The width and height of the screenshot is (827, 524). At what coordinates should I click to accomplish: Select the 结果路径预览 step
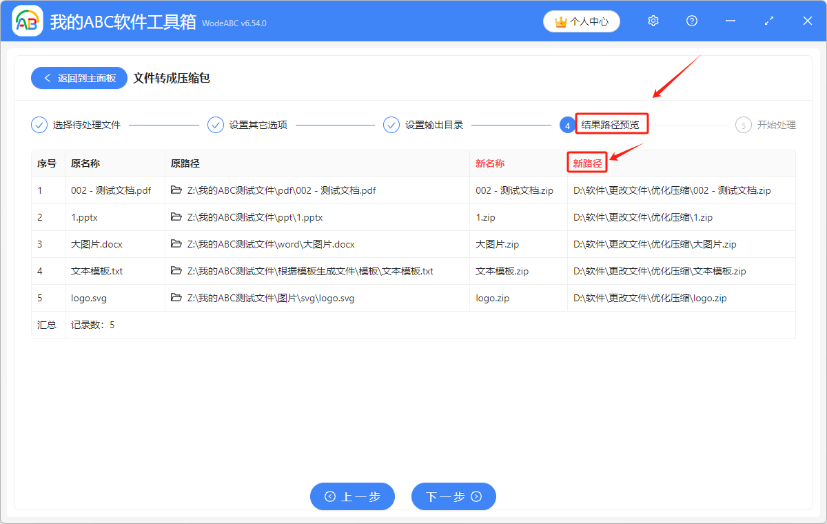pos(611,123)
